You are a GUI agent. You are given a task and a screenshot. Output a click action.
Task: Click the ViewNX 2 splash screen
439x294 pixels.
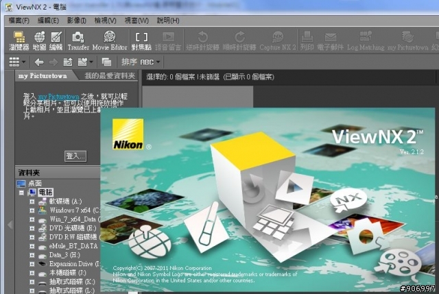click(268, 199)
